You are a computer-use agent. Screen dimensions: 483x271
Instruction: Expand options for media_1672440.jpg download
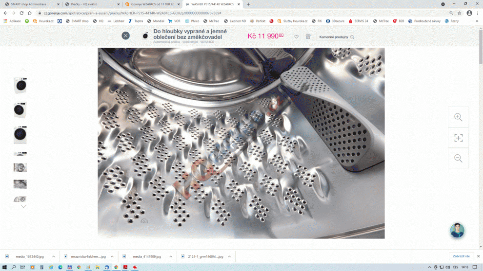coord(53,256)
